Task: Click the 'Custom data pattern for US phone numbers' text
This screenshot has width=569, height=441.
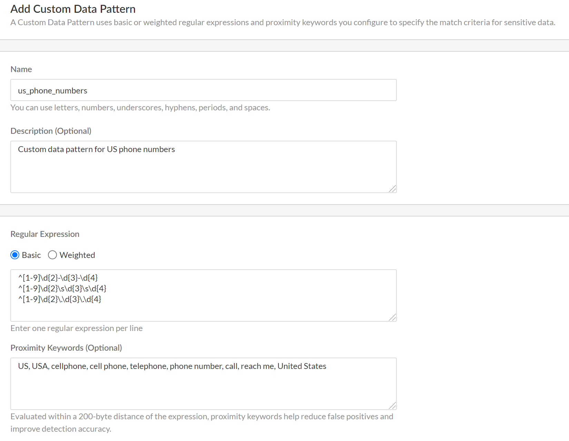Action: pos(96,149)
